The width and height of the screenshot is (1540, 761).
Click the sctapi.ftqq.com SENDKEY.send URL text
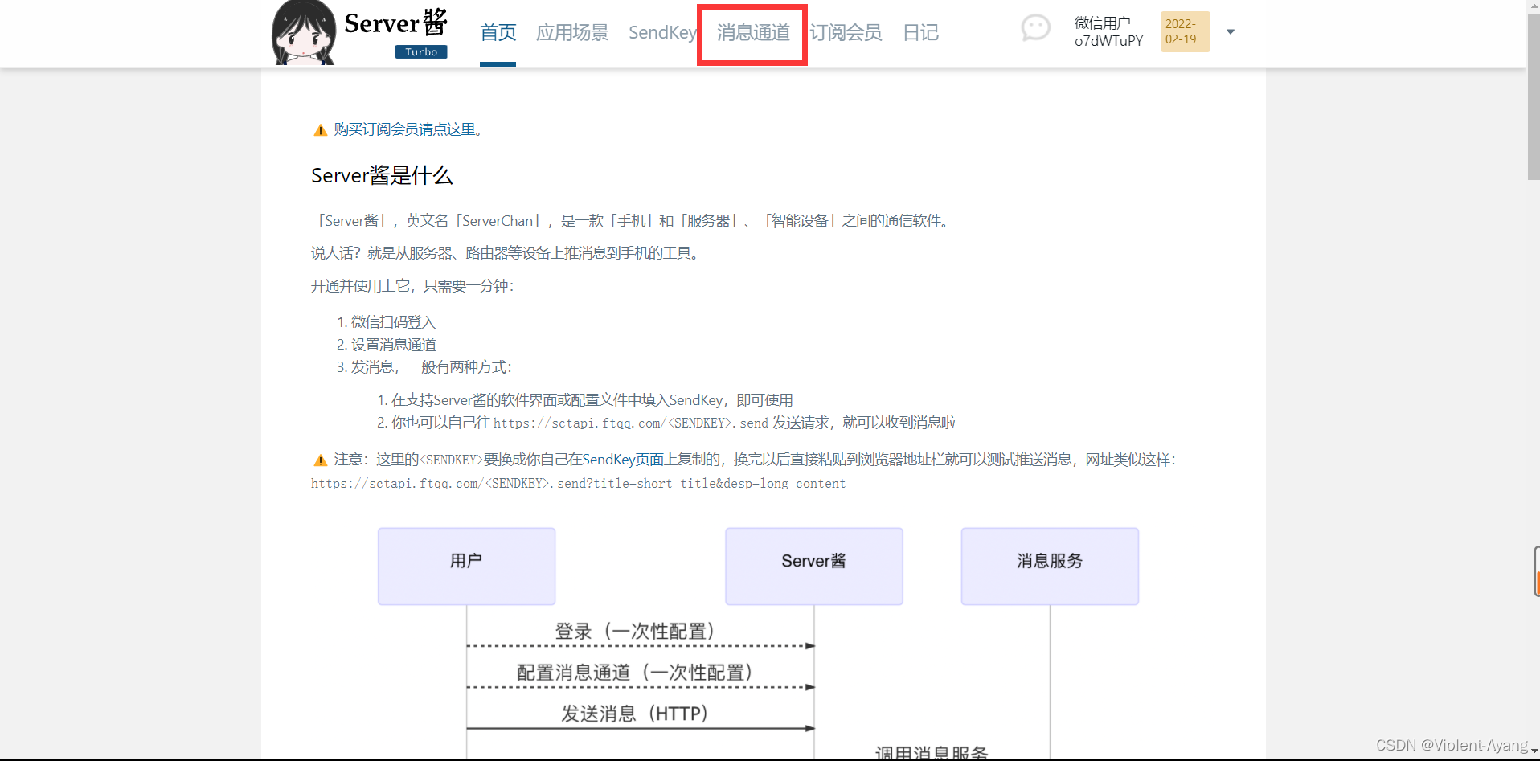[631, 423]
